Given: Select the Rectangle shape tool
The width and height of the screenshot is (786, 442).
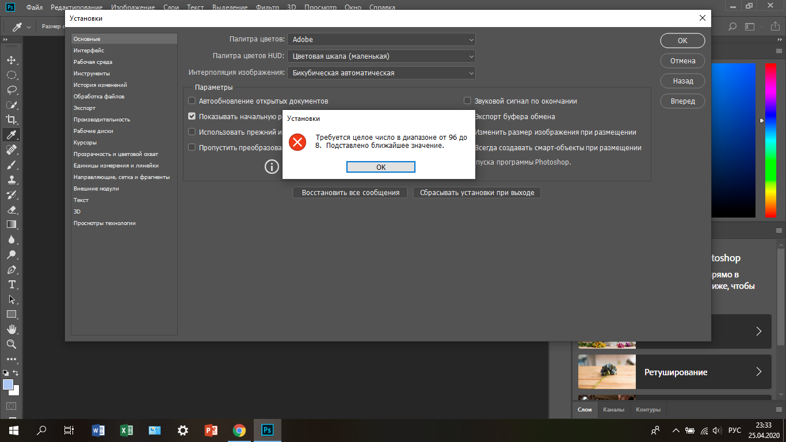Looking at the screenshot, I should [12, 314].
